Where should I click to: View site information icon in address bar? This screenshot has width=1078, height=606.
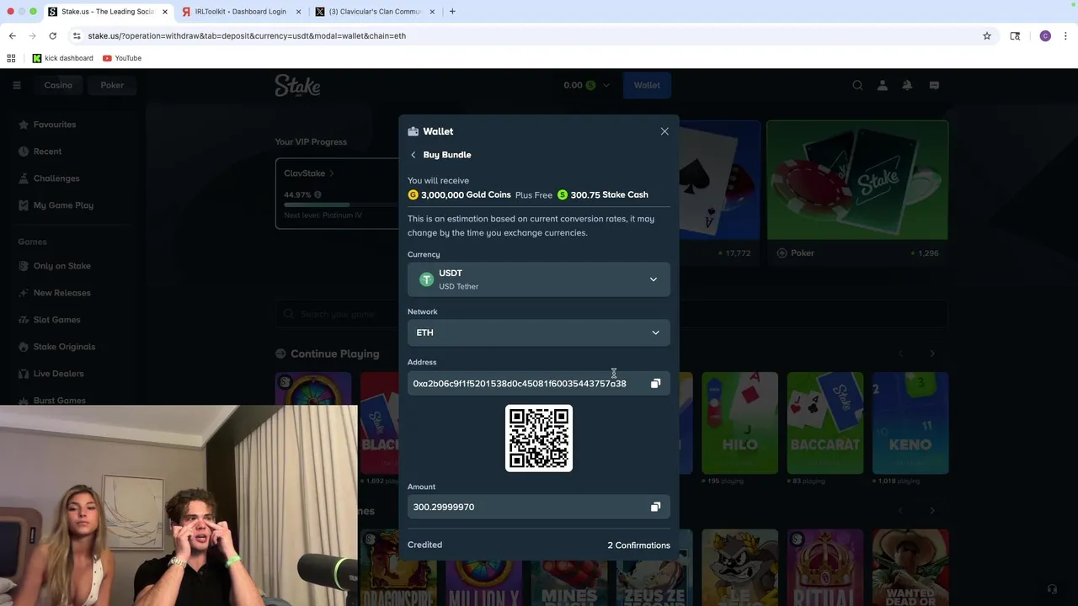77,36
